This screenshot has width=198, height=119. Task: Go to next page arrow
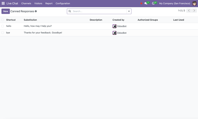coord(194,10)
